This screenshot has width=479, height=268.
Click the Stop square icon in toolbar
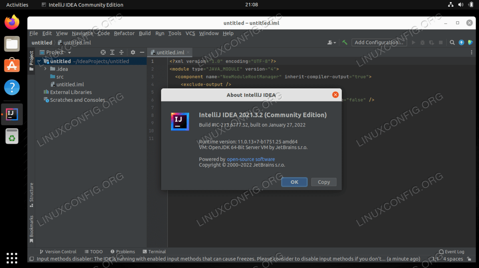441,42
